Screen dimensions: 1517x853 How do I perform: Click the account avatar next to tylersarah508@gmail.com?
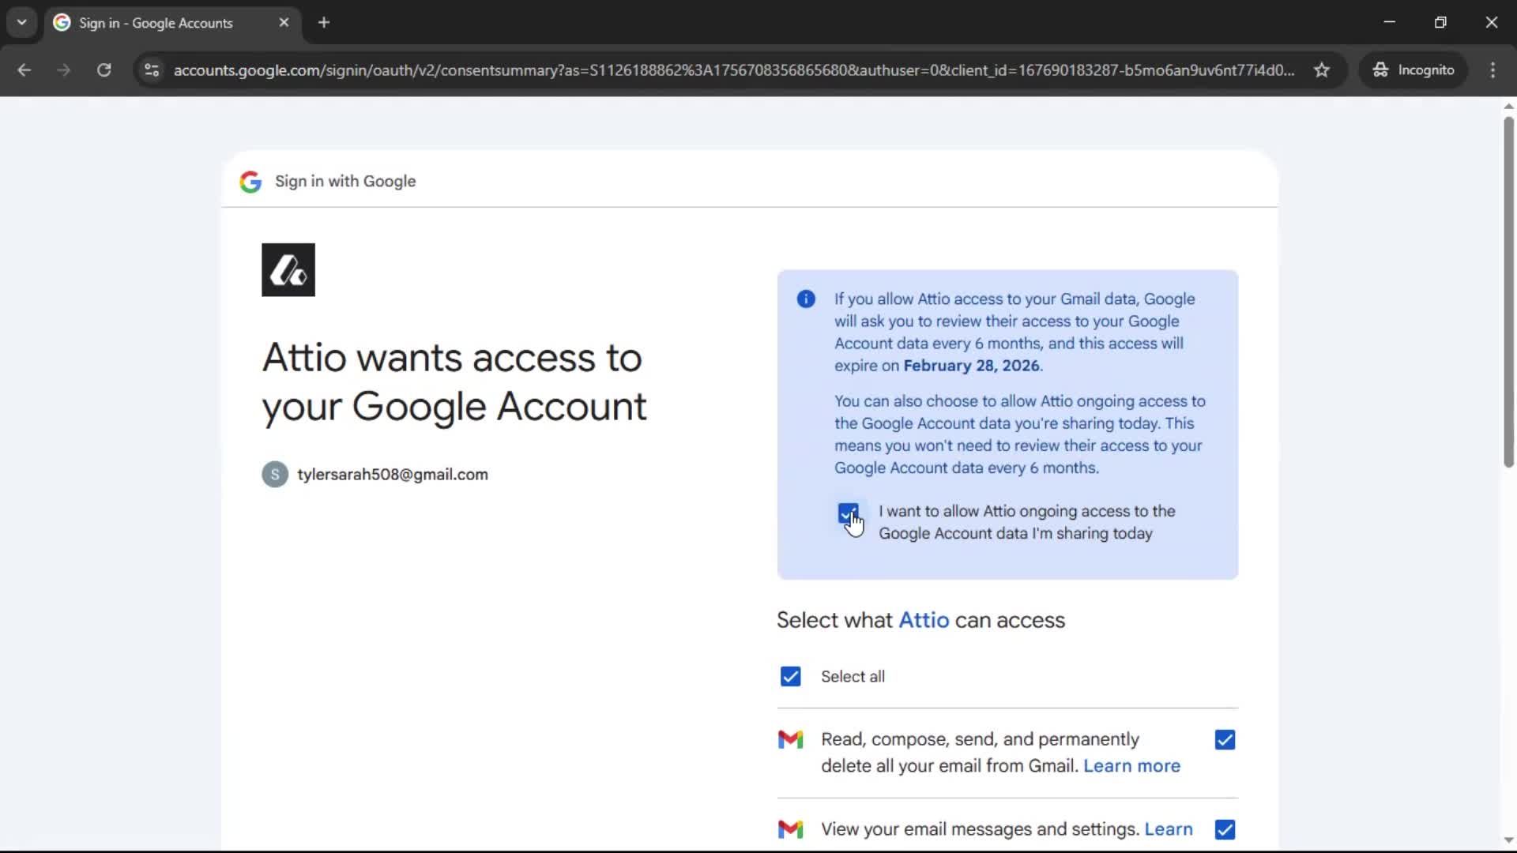point(273,474)
